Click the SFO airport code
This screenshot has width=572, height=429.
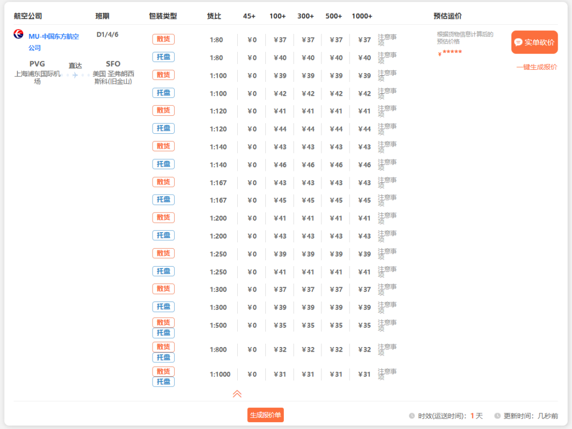coord(113,64)
